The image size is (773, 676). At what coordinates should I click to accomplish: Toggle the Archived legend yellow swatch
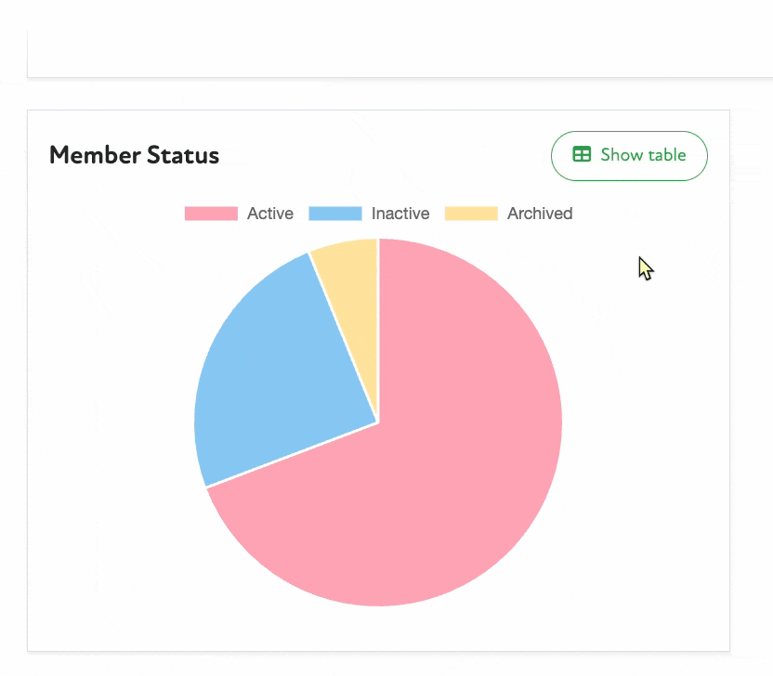(x=471, y=214)
